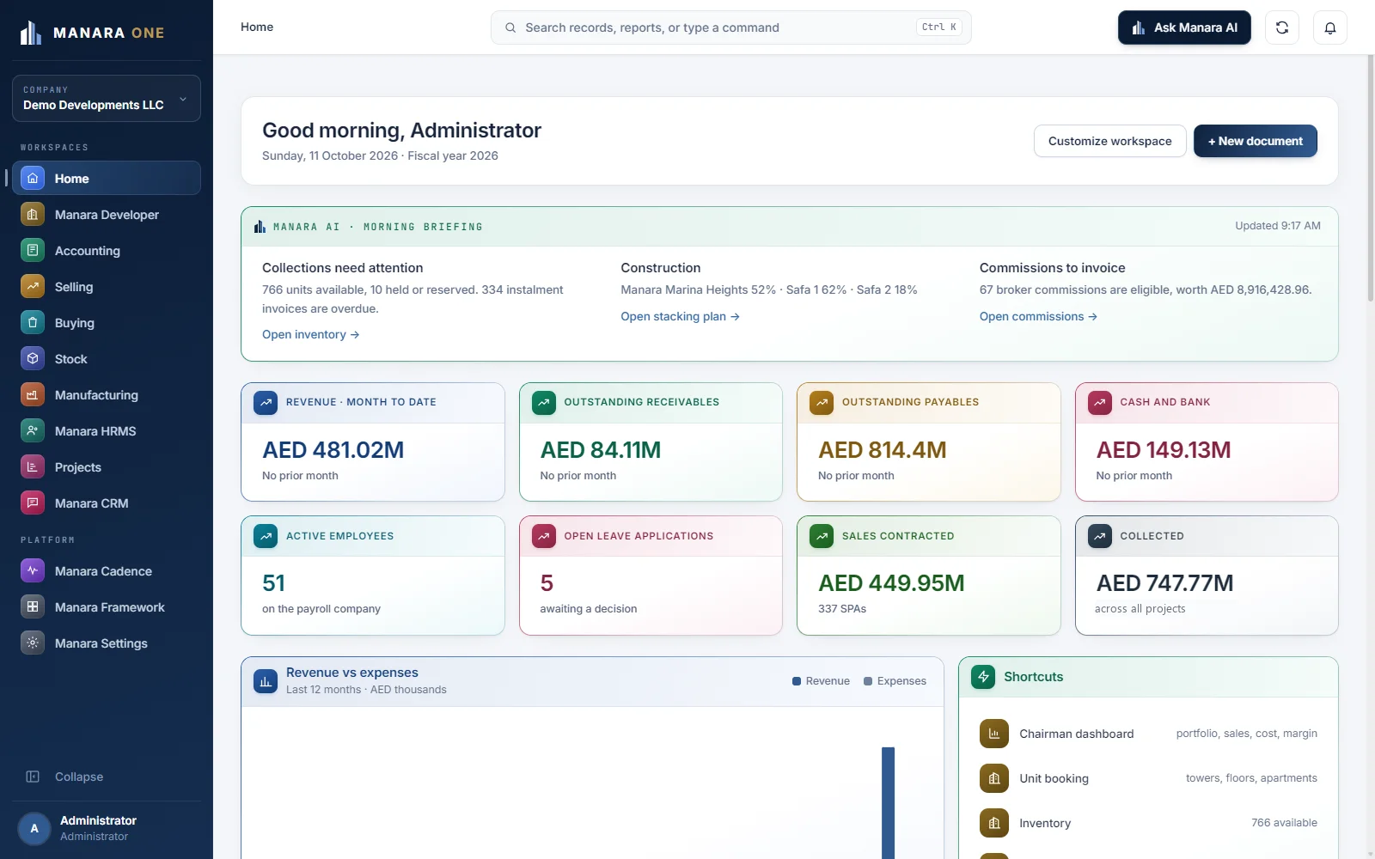This screenshot has height=859, width=1375.
Task: Select the Home workspace
Action: (107, 179)
